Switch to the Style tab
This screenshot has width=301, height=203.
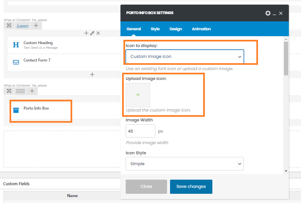(x=155, y=29)
